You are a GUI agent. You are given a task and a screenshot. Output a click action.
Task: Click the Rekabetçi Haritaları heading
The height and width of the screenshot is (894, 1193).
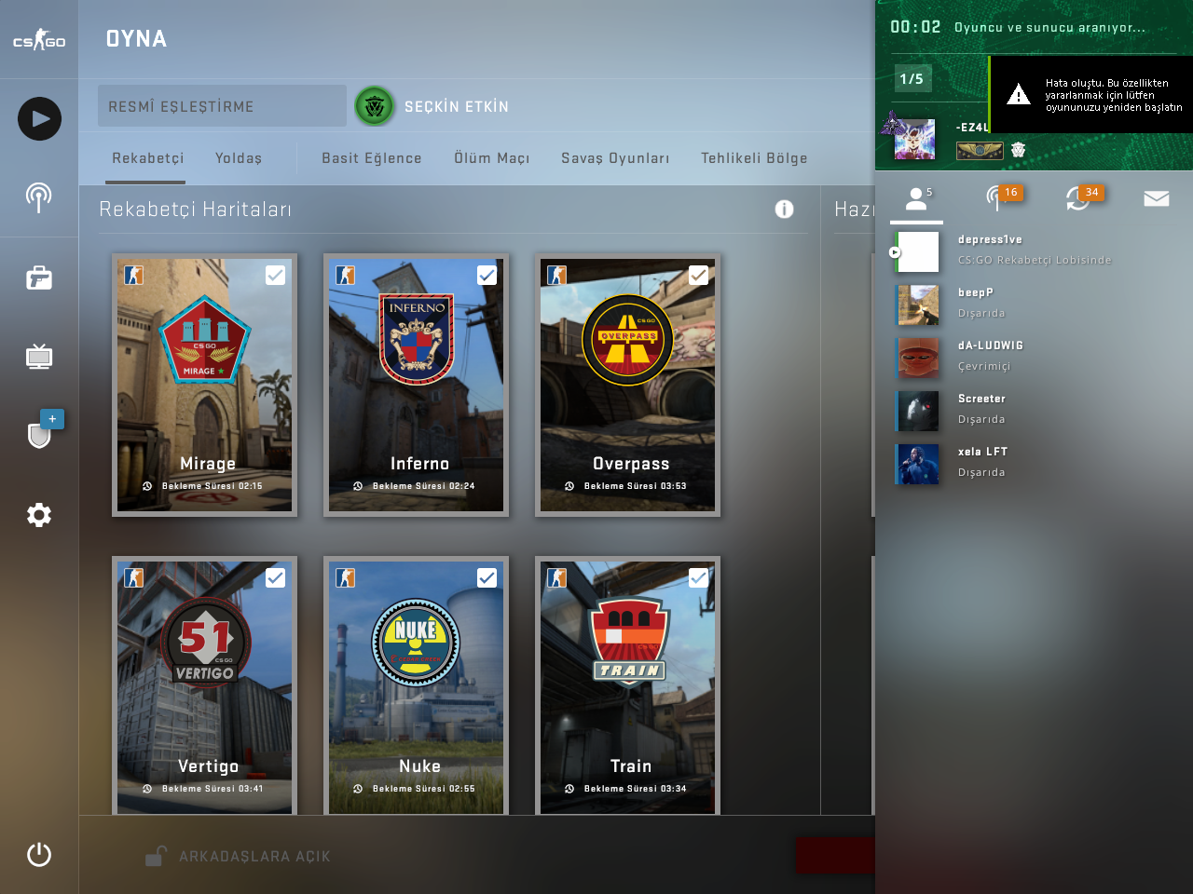(196, 210)
